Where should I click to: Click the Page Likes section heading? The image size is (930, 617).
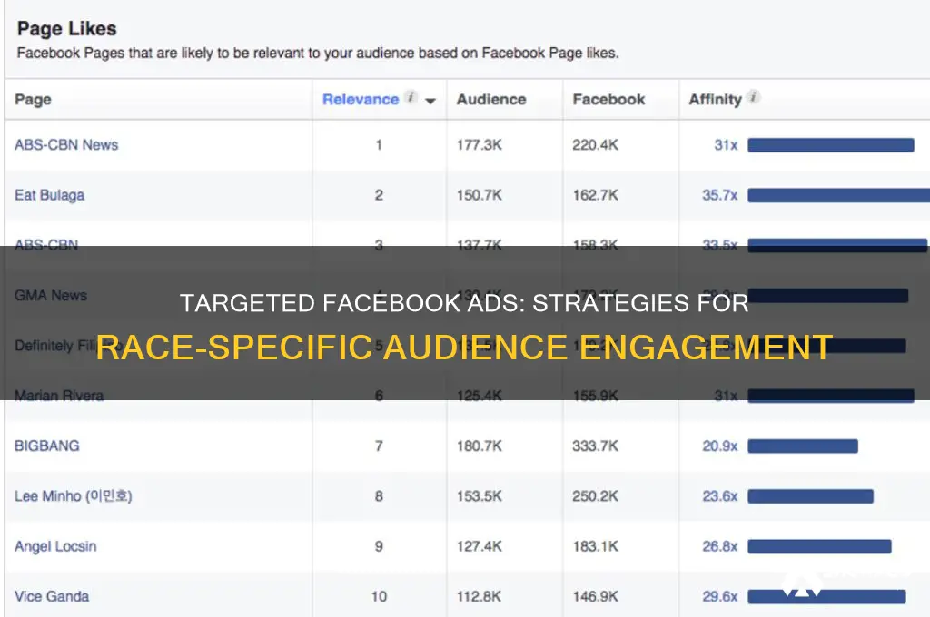click(x=67, y=28)
